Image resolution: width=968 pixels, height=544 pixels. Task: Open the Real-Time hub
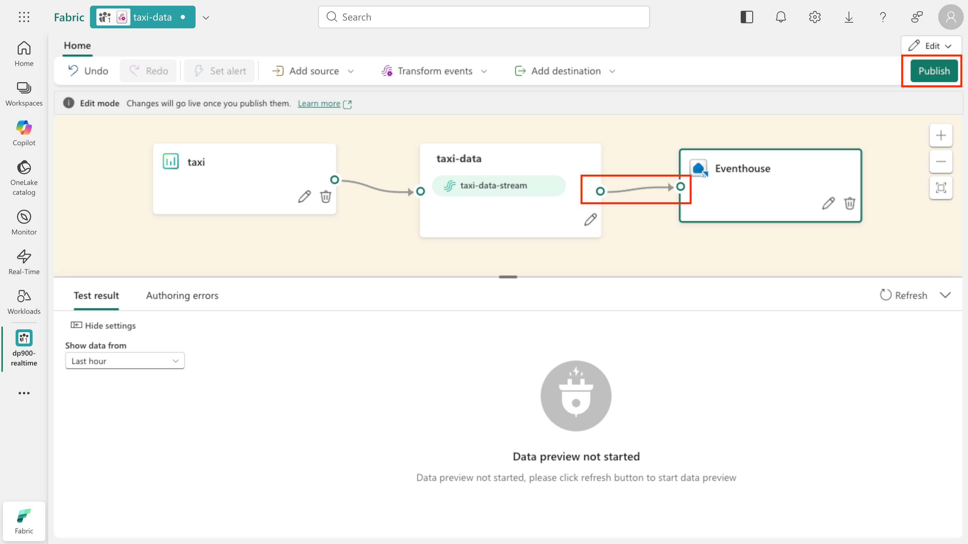pyautogui.click(x=24, y=262)
